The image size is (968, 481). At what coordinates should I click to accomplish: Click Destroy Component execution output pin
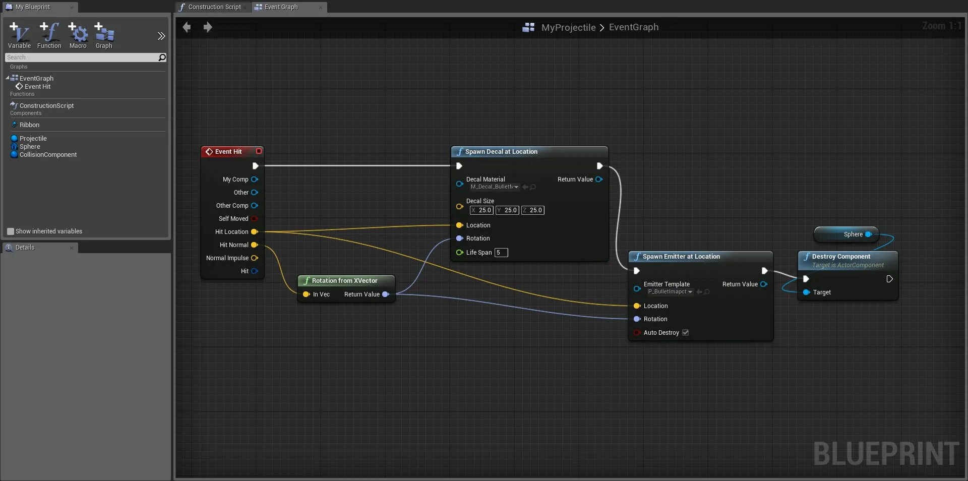[x=890, y=279]
